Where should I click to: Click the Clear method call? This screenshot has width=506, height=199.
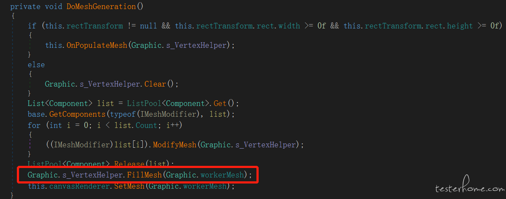click(x=155, y=84)
